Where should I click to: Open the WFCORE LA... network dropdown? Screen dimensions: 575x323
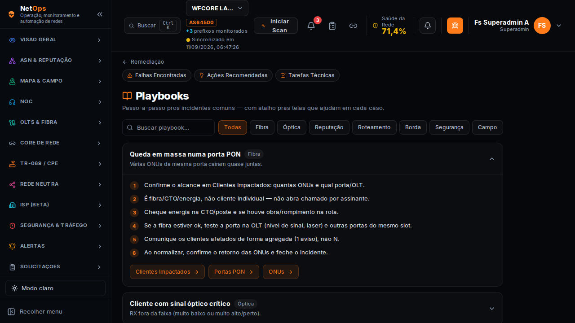[x=217, y=8]
